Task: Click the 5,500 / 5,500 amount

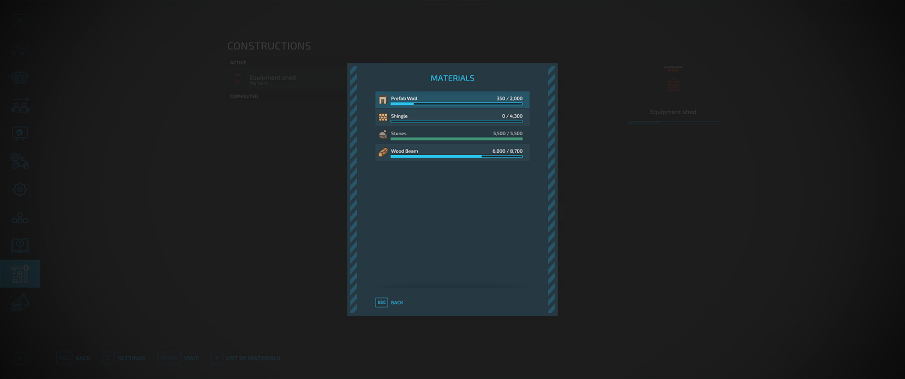Action: [508, 134]
